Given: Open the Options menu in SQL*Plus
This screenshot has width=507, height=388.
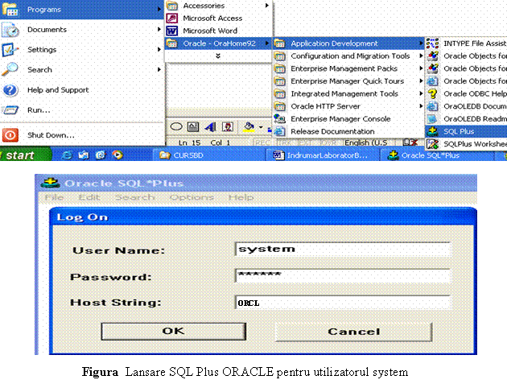Looking at the screenshot, I should (192, 197).
